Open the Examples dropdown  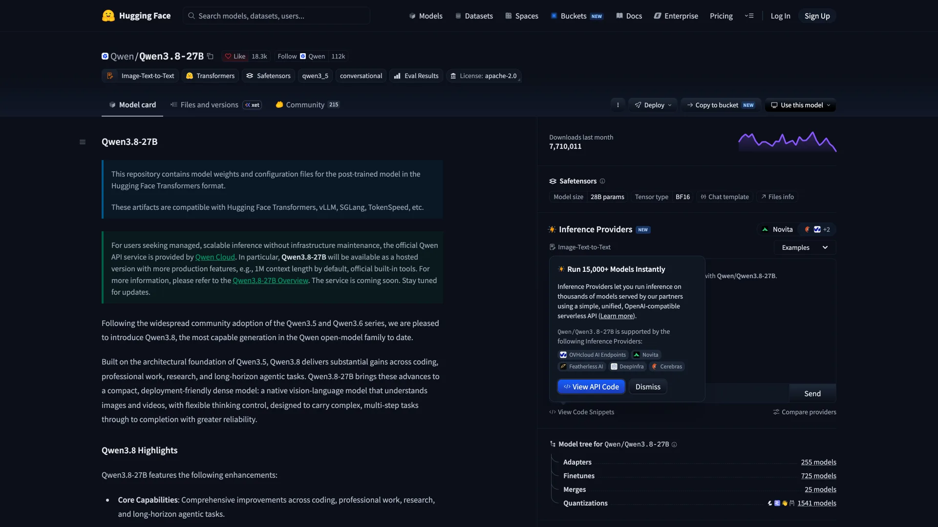coord(805,247)
